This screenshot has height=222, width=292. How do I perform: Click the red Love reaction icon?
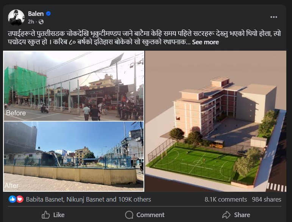click(20, 199)
